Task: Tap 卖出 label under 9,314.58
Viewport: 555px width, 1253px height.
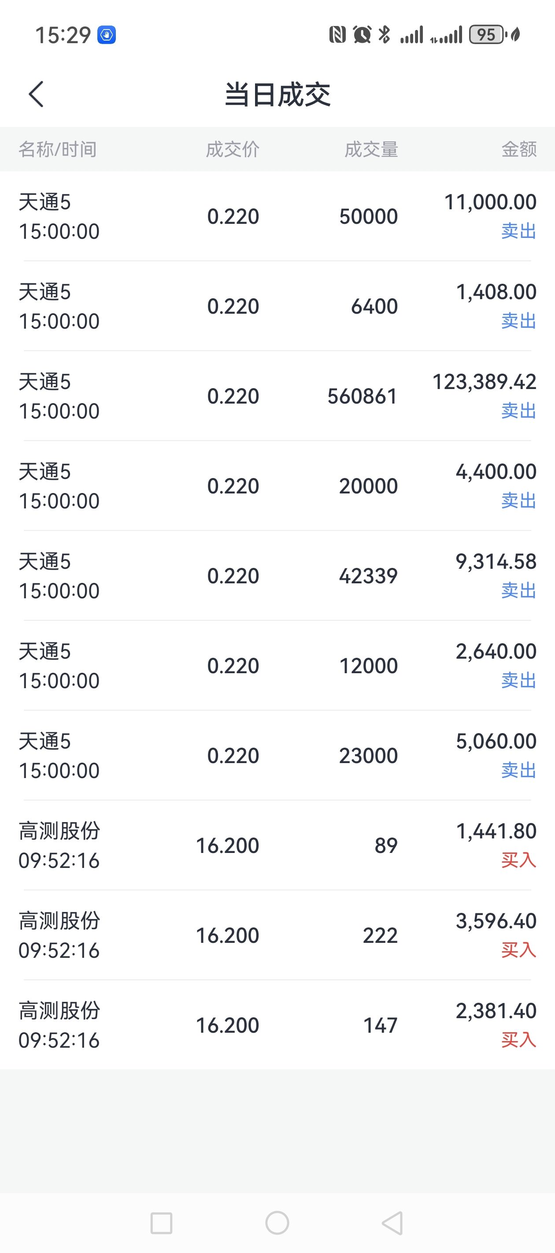Action: pos(518,590)
